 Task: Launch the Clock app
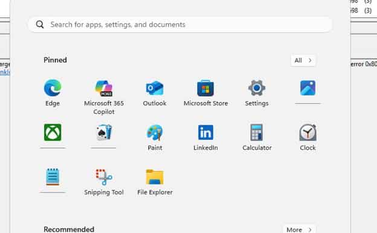308,137
